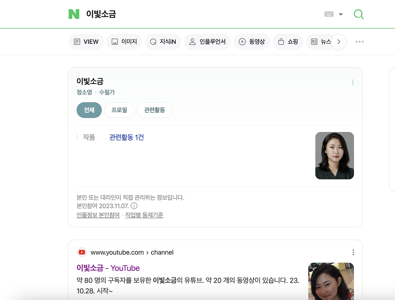The width and height of the screenshot is (395, 300).
Task: Select the VIEW tab icon
Action: [77, 41]
